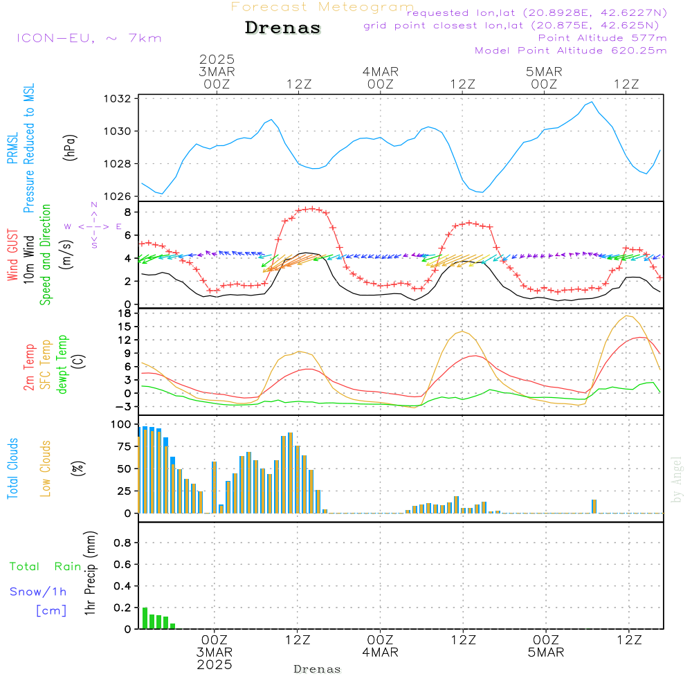692x692 pixels.
Task: Click the bottom '00Z 4MAR' time label
Action: [380, 646]
